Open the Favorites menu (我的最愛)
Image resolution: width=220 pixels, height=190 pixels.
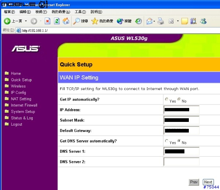[x=61, y=12]
